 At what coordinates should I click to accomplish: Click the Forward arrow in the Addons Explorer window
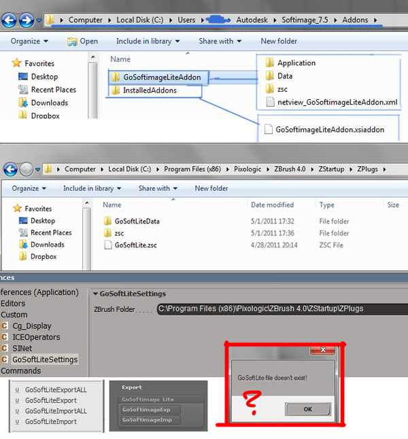click(x=27, y=20)
